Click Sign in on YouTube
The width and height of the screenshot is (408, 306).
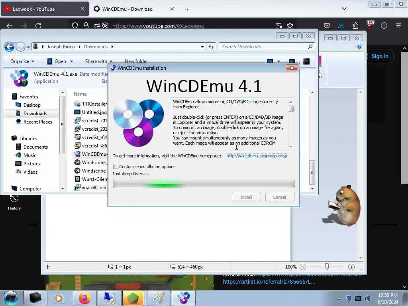point(380,56)
